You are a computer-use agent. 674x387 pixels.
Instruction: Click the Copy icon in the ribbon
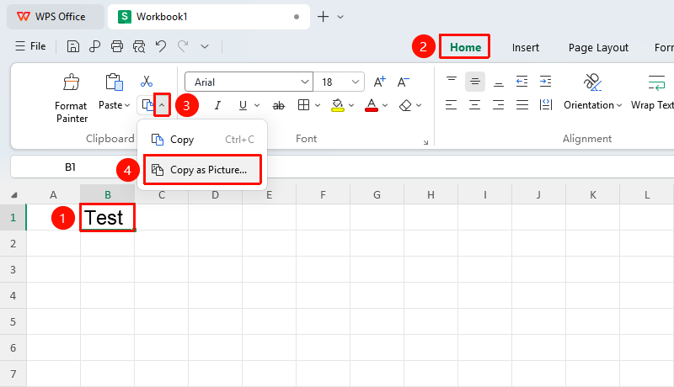pyautogui.click(x=147, y=105)
